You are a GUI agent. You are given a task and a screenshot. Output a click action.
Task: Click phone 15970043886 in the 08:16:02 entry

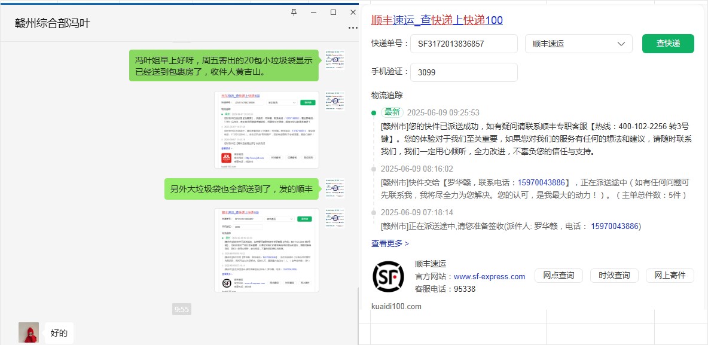541,182
